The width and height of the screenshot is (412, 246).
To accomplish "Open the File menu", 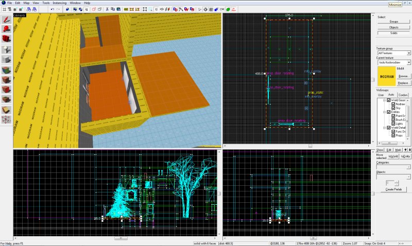I will click(9, 3).
